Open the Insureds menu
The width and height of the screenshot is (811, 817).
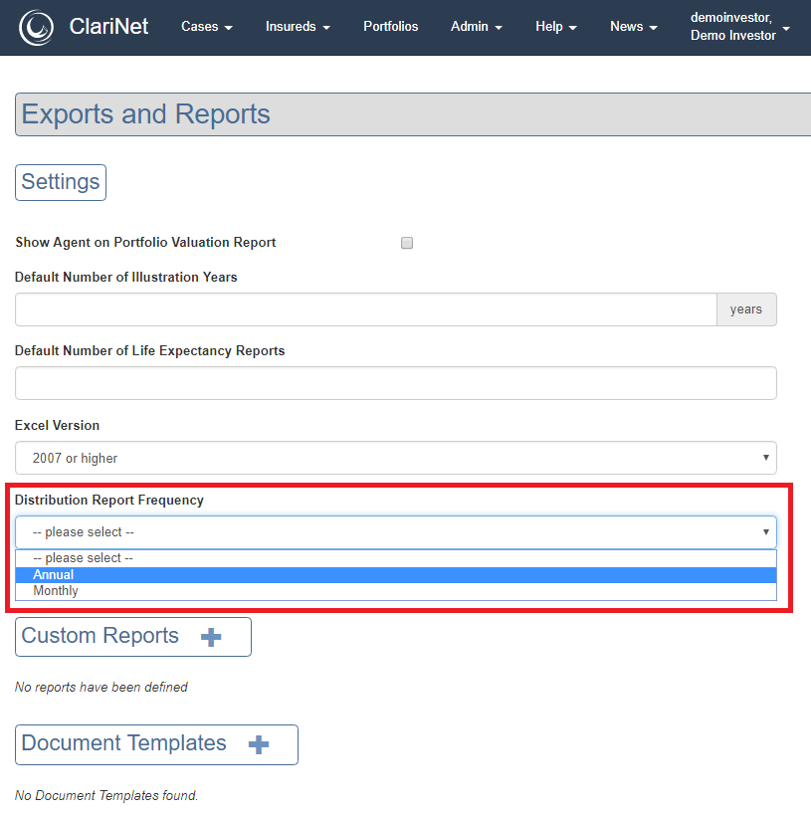(298, 27)
